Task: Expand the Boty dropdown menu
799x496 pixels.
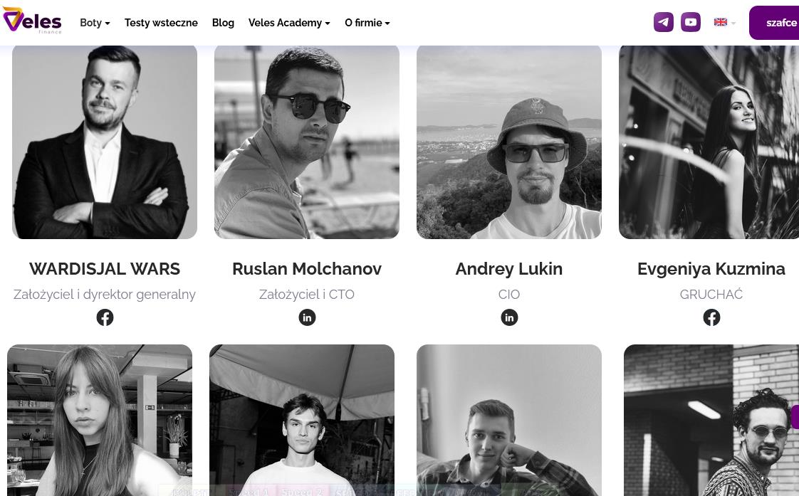Action: (95, 23)
